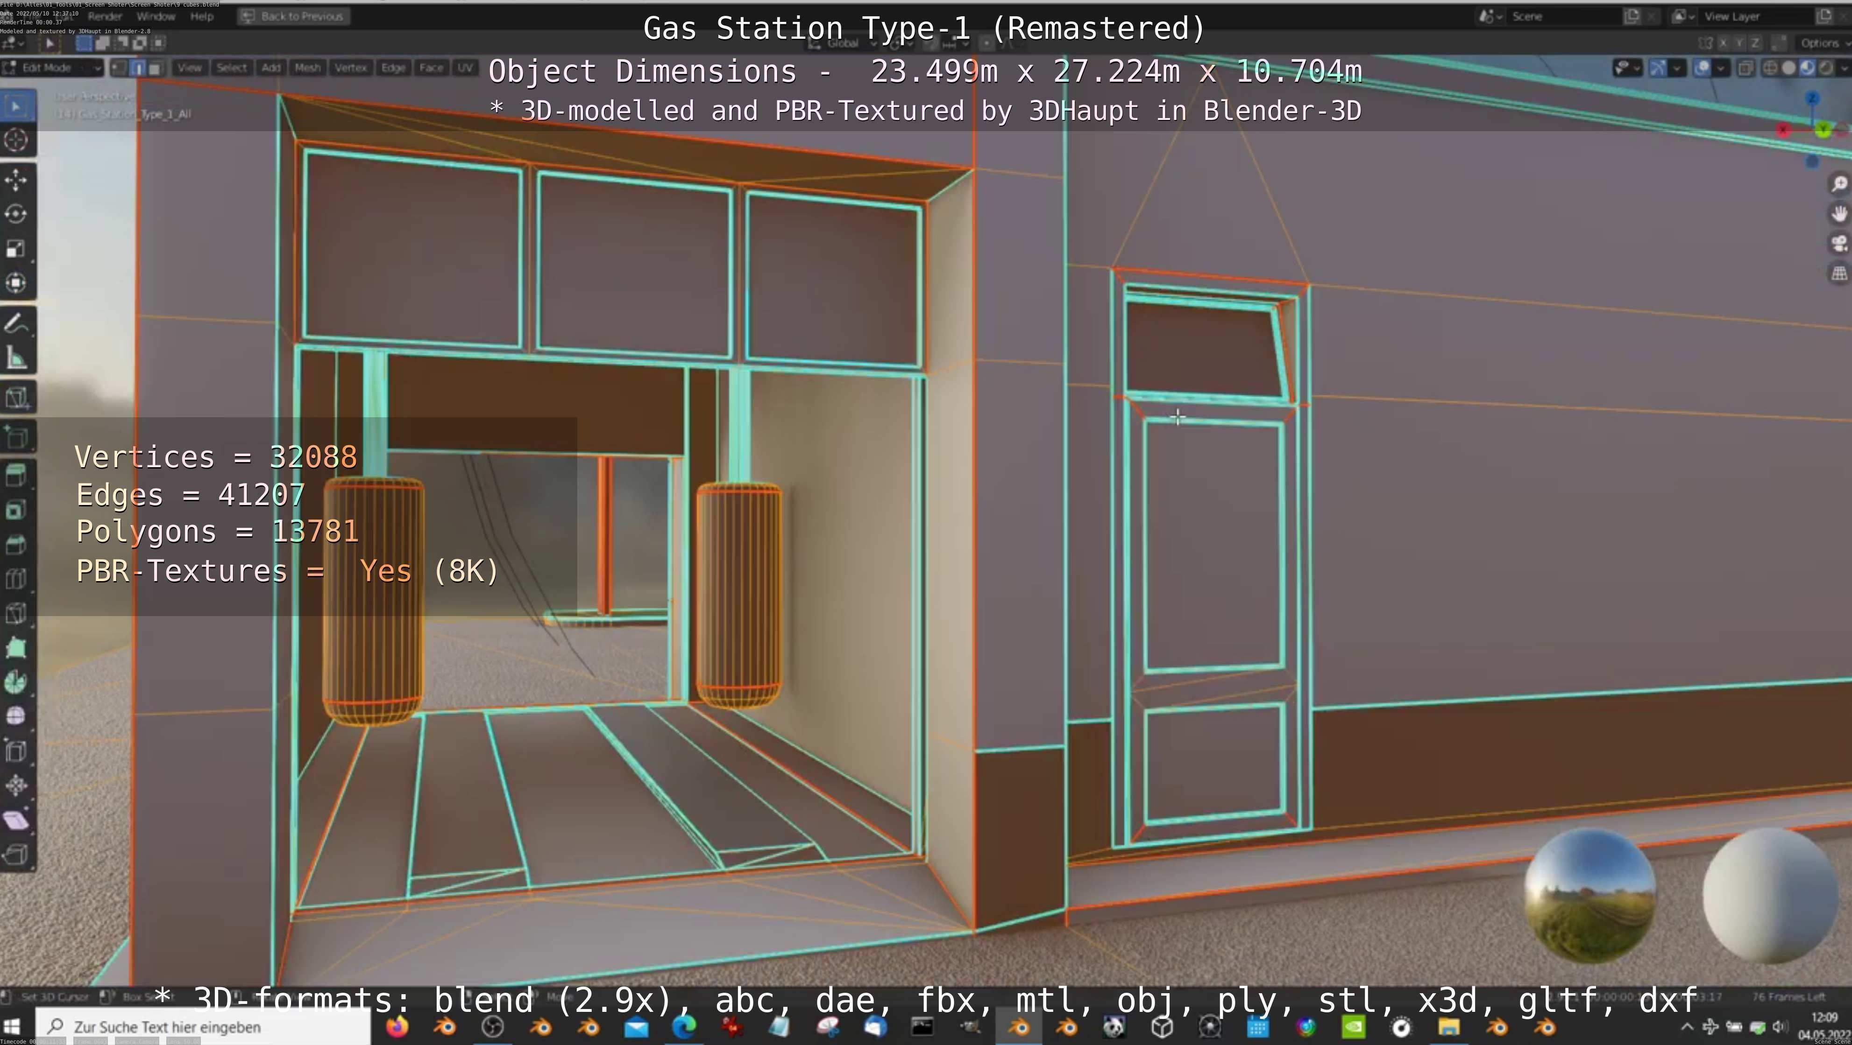Select the Scale tool in left toolbar
The image size is (1852, 1045).
tap(16, 248)
